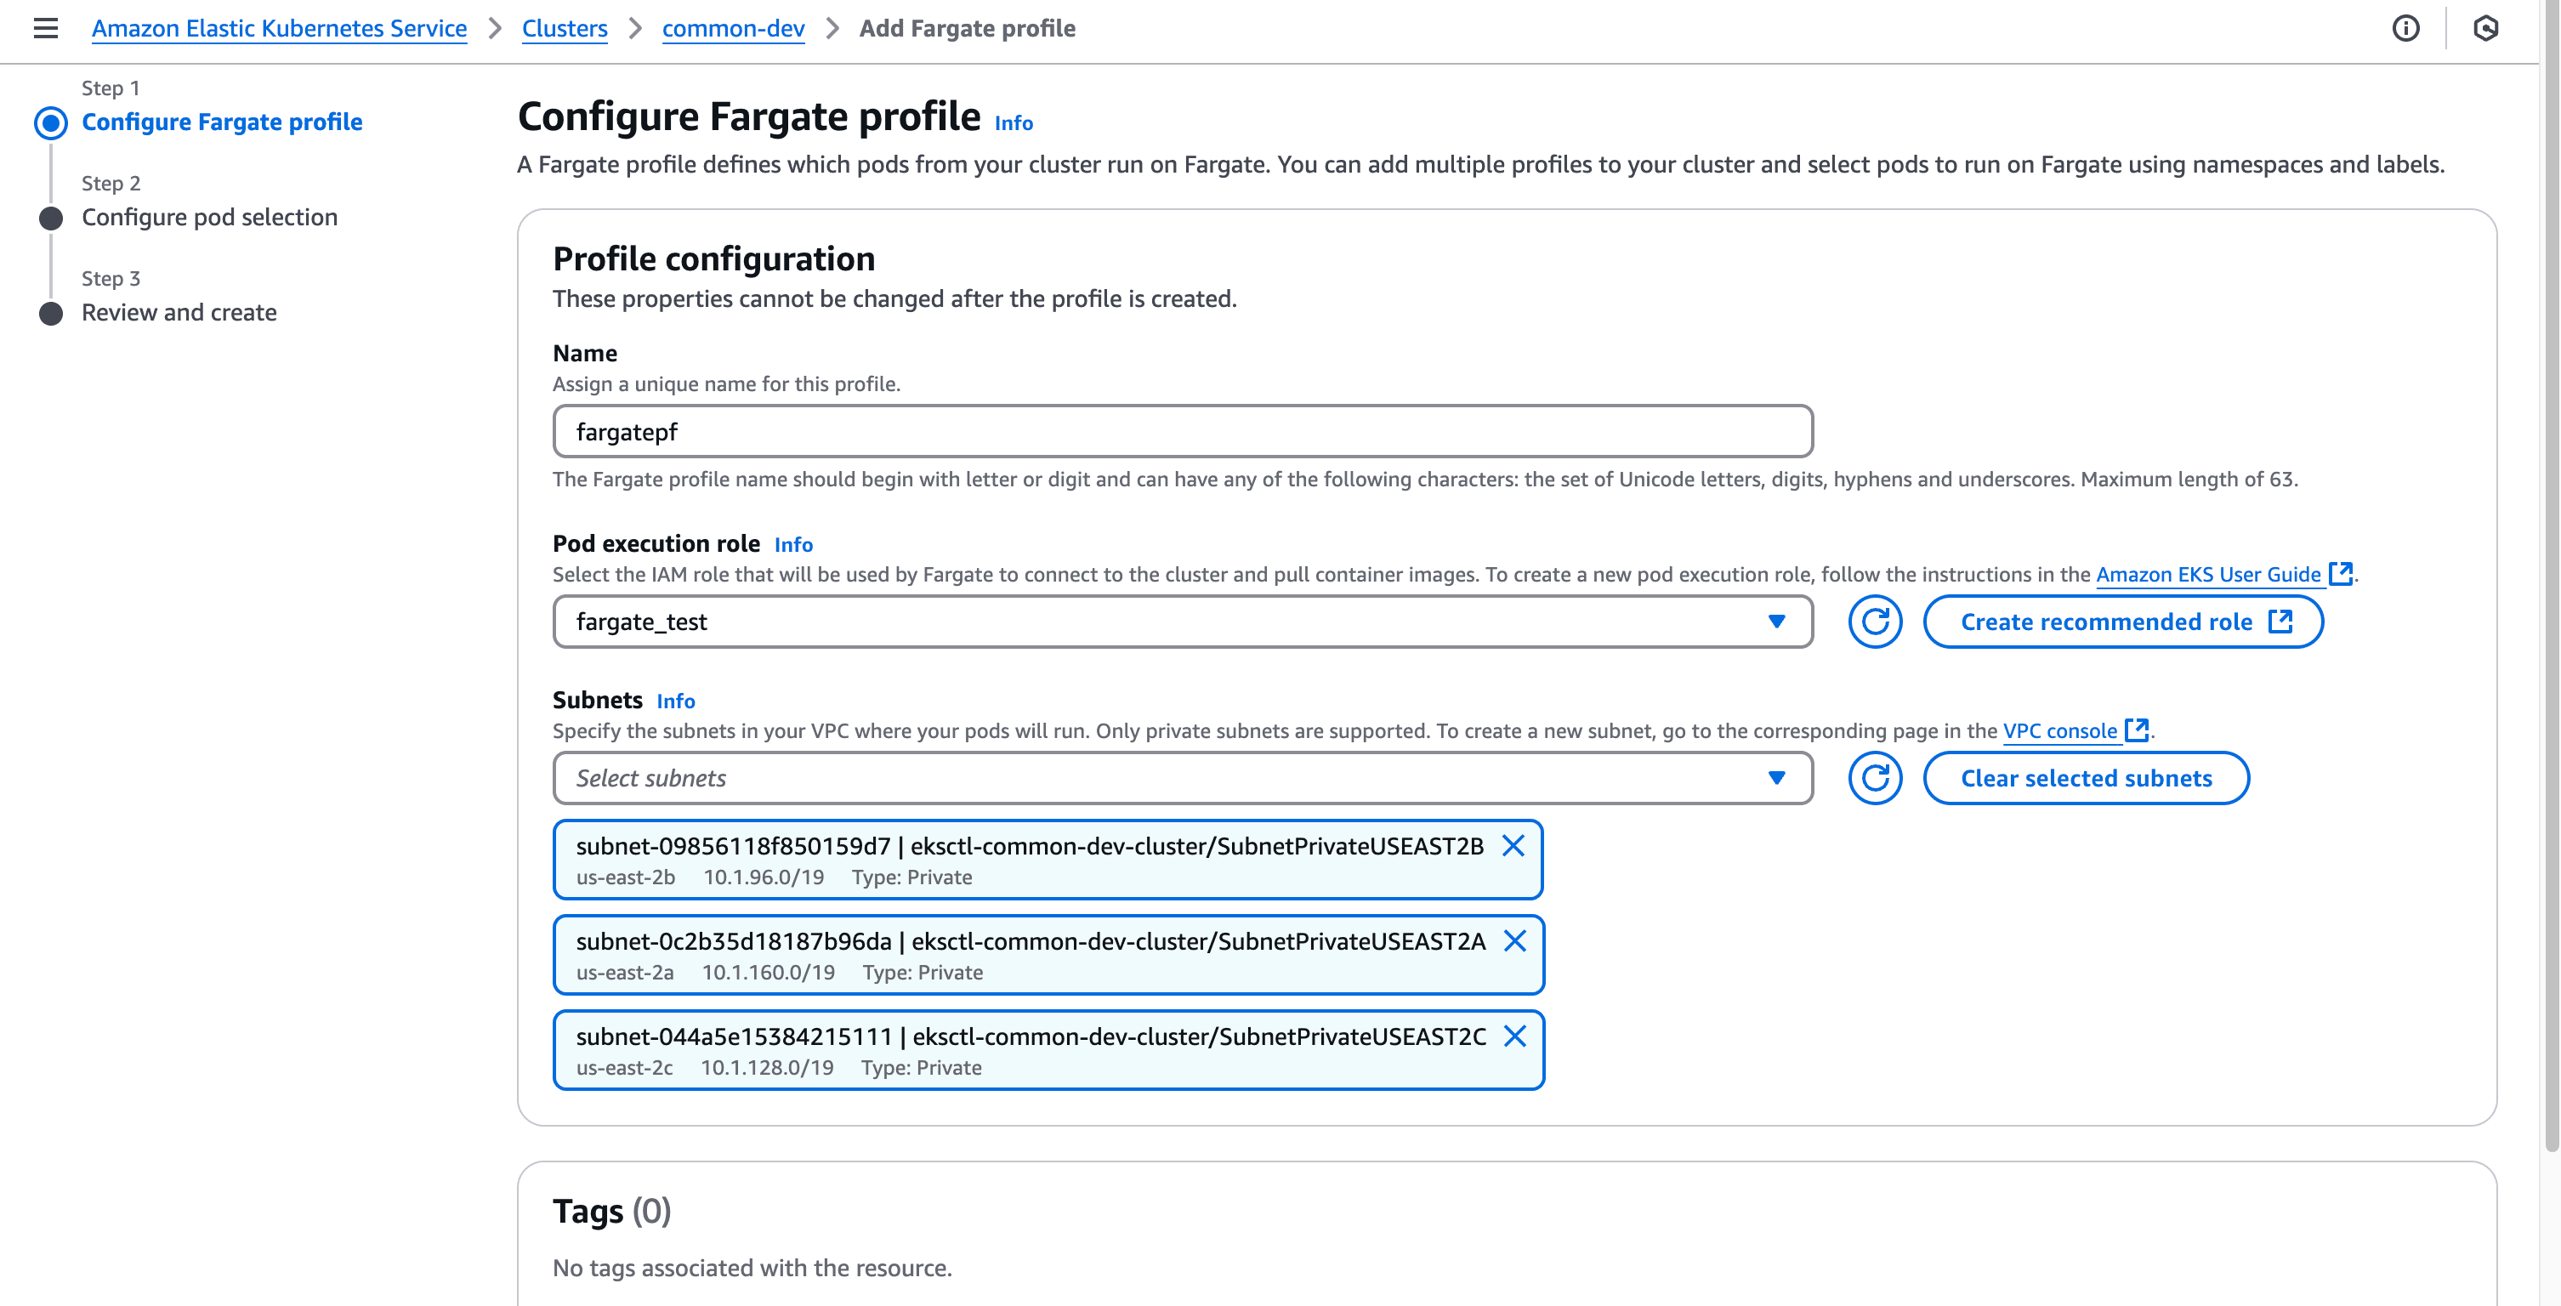Open the hamburger navigation menu
This screenshot has height=1306, width=2561.
(46, 28)
